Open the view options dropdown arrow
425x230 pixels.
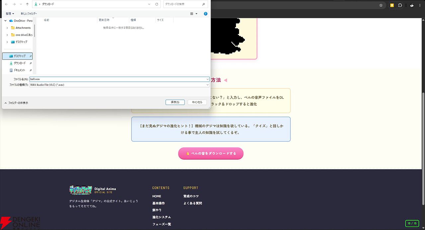(x=196, y=14)
